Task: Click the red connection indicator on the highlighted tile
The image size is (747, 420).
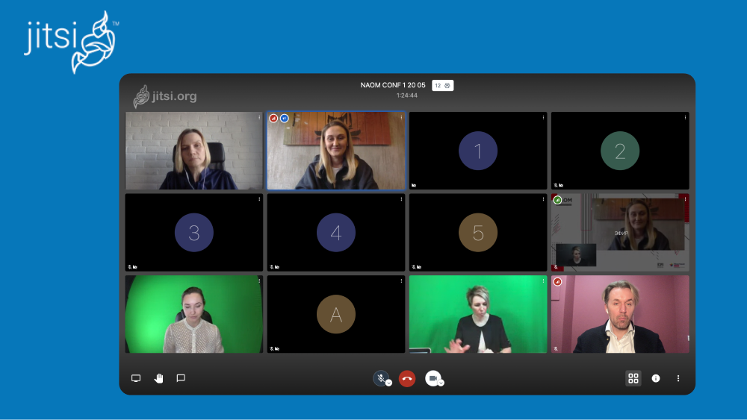Action: point(273,118)
